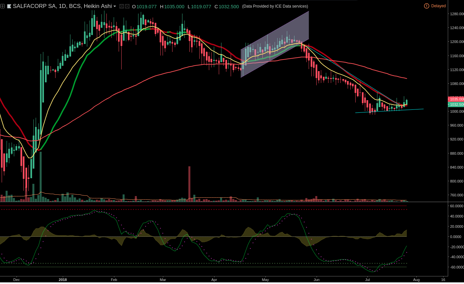Select the purple parallel channel drawing
This screenshot has width=464, height=284.
(x=275, y=44)
